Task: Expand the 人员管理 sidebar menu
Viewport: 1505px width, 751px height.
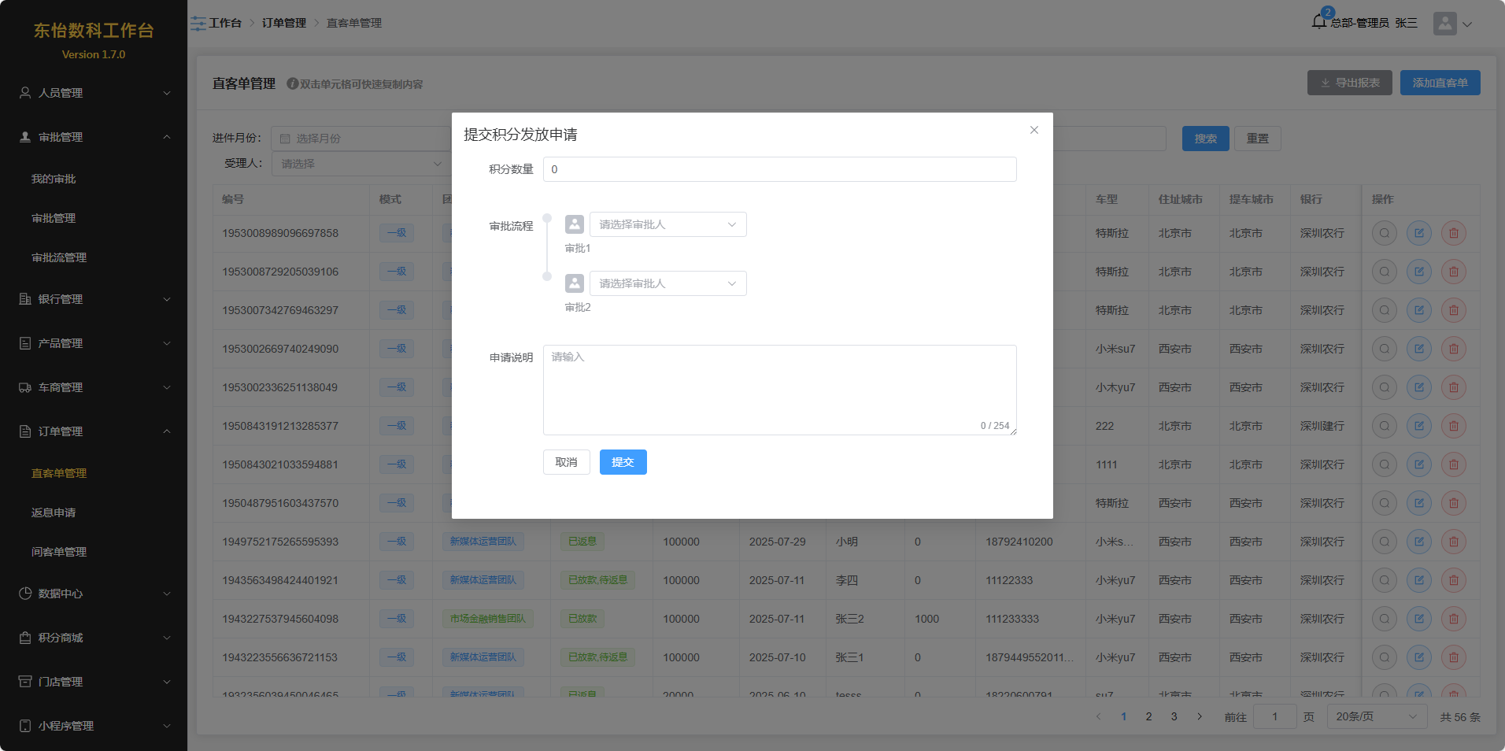Action: pos(94,93)
